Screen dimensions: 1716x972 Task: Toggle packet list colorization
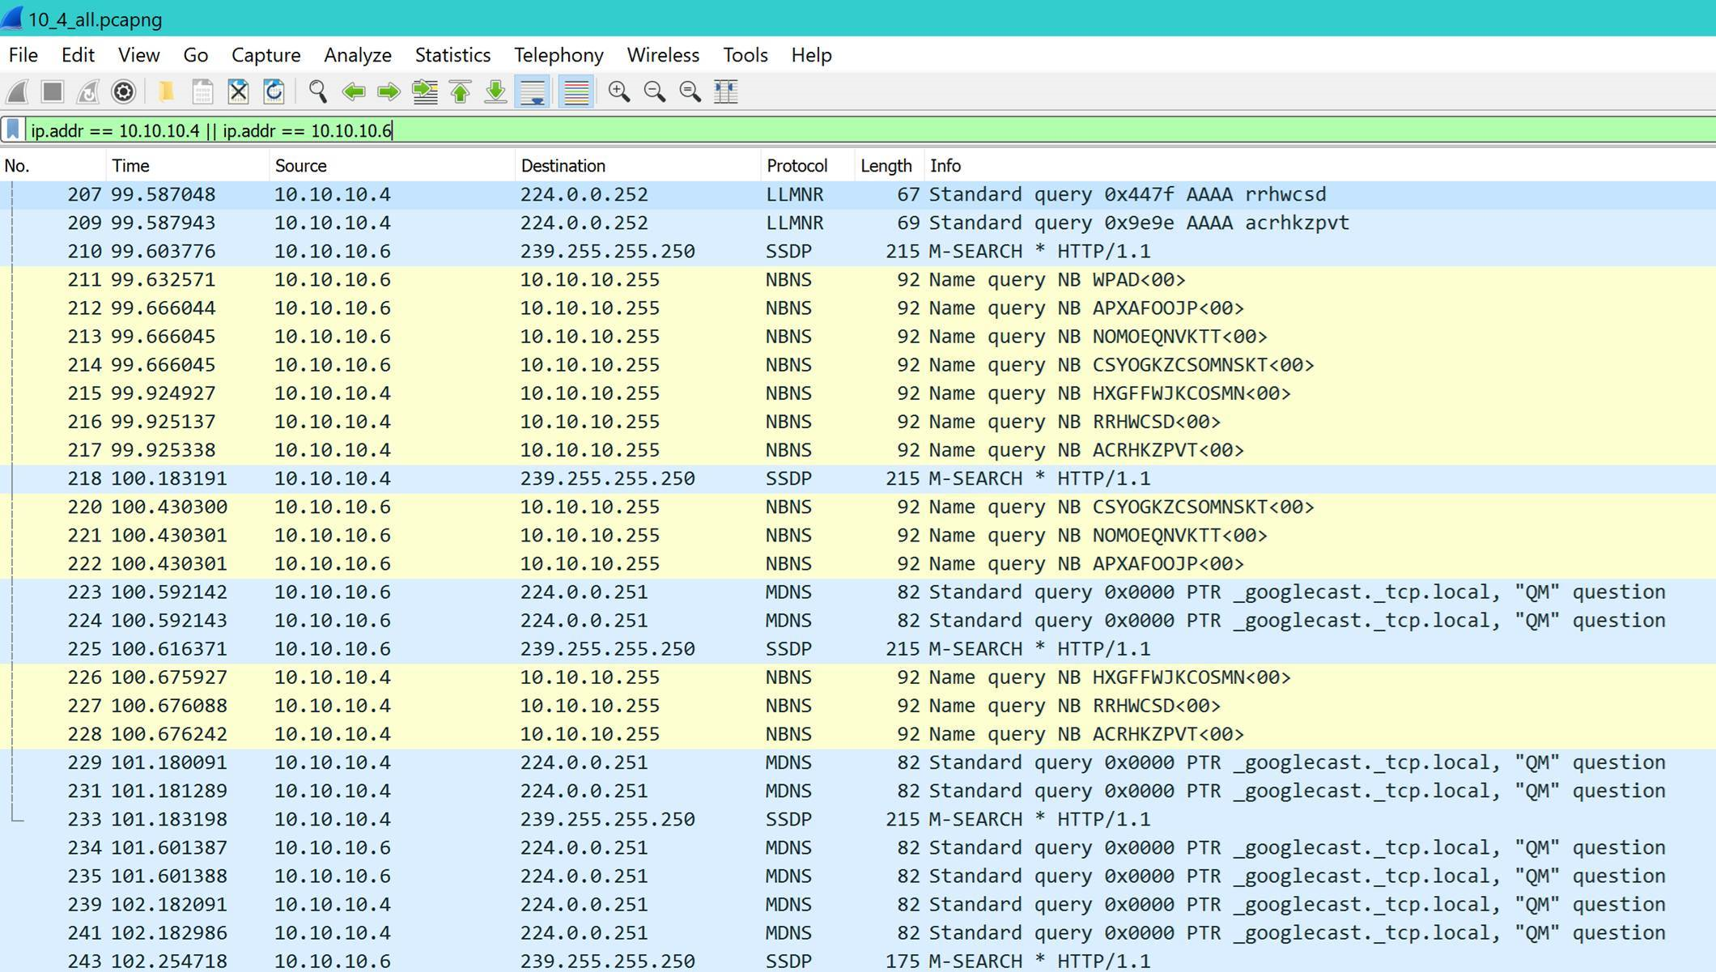576,91
